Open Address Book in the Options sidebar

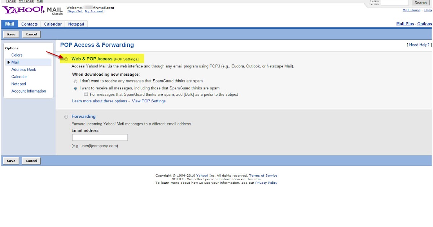tap(24, 70)
